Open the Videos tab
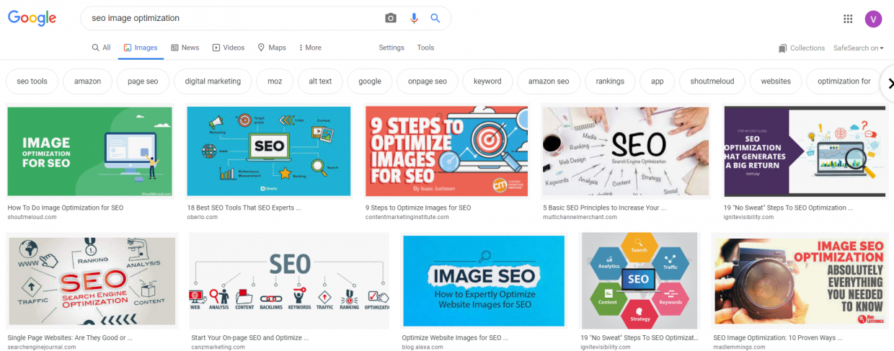 229,48
